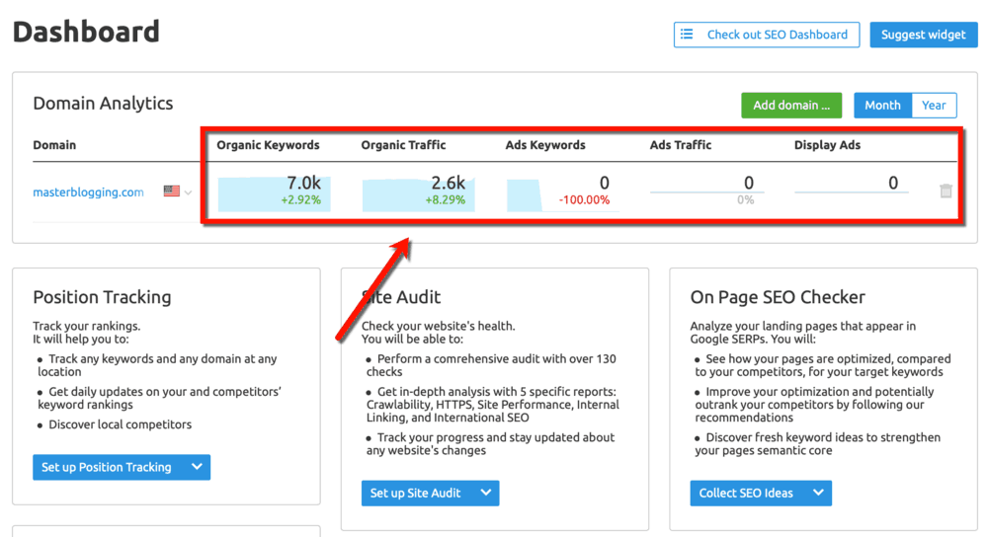Open the country dropdown arrow beside flag

188,192
